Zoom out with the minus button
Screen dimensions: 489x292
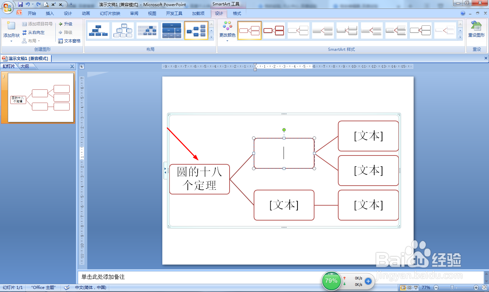pyautogui.click(x=436, y=288)
